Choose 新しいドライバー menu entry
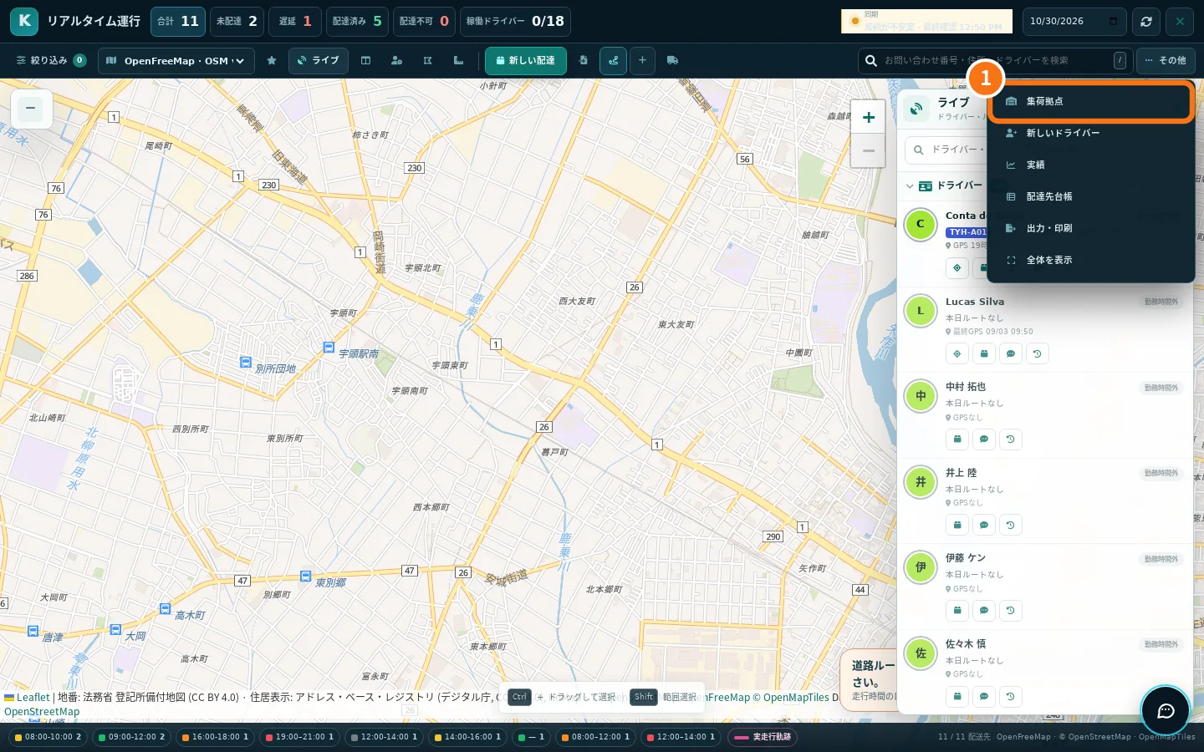The width and height of the screenshot is (1204, 752). point(1090,133)
